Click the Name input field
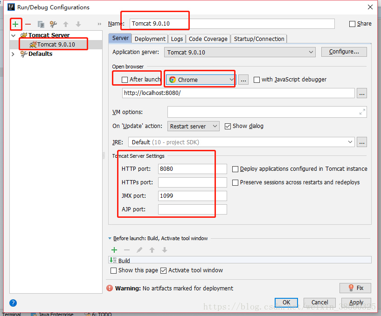381x316 pixels. [232, 24]
